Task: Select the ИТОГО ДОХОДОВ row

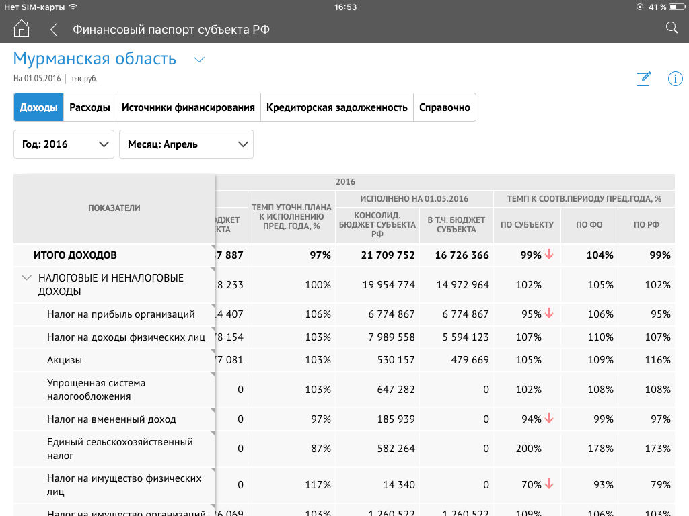Action: tap(75, 255)
